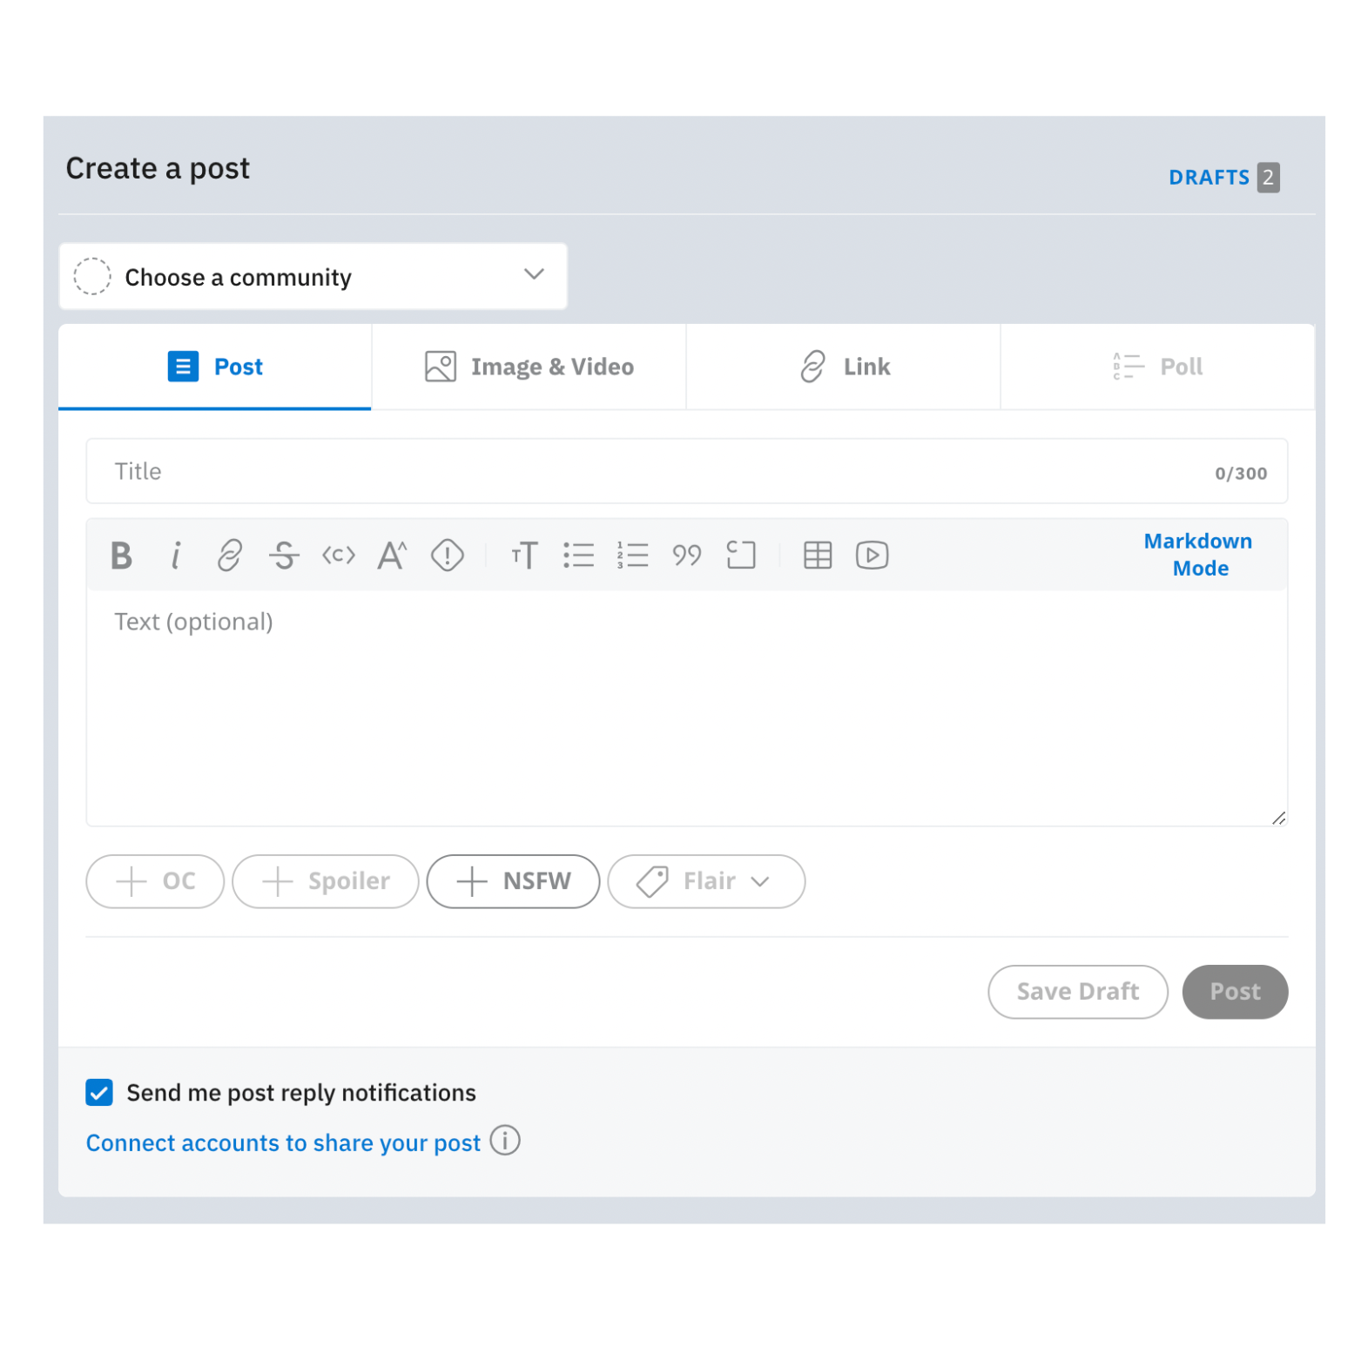1361x1361 pixels.
Task: Mark selected text as spoiler
Action: tap(448, 556)
